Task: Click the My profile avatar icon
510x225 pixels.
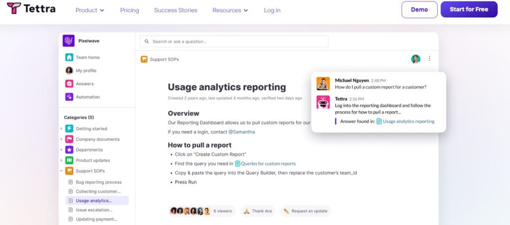Action: click(x=69, y=71)
